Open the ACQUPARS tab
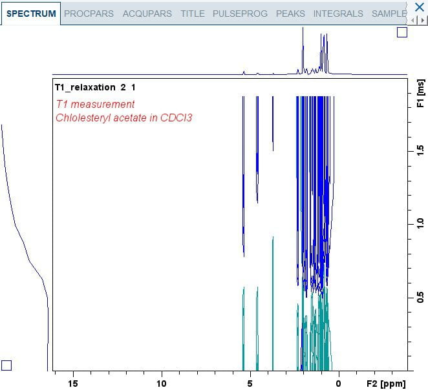428x390 pixels. (147, 13)
